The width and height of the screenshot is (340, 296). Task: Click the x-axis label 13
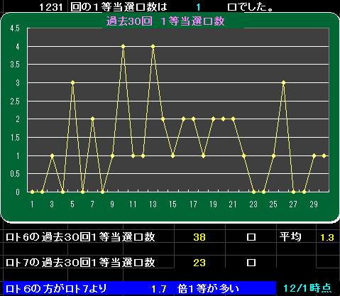[x=153, y=204]
